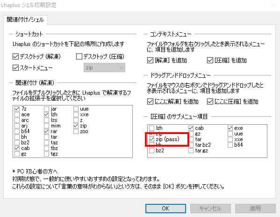Image resolution: width=280 pixels, height=217 pixels.
Task: Check zoo in 関連付け (解凍) list
Action: pyautogui.click(x=76, y=131)
